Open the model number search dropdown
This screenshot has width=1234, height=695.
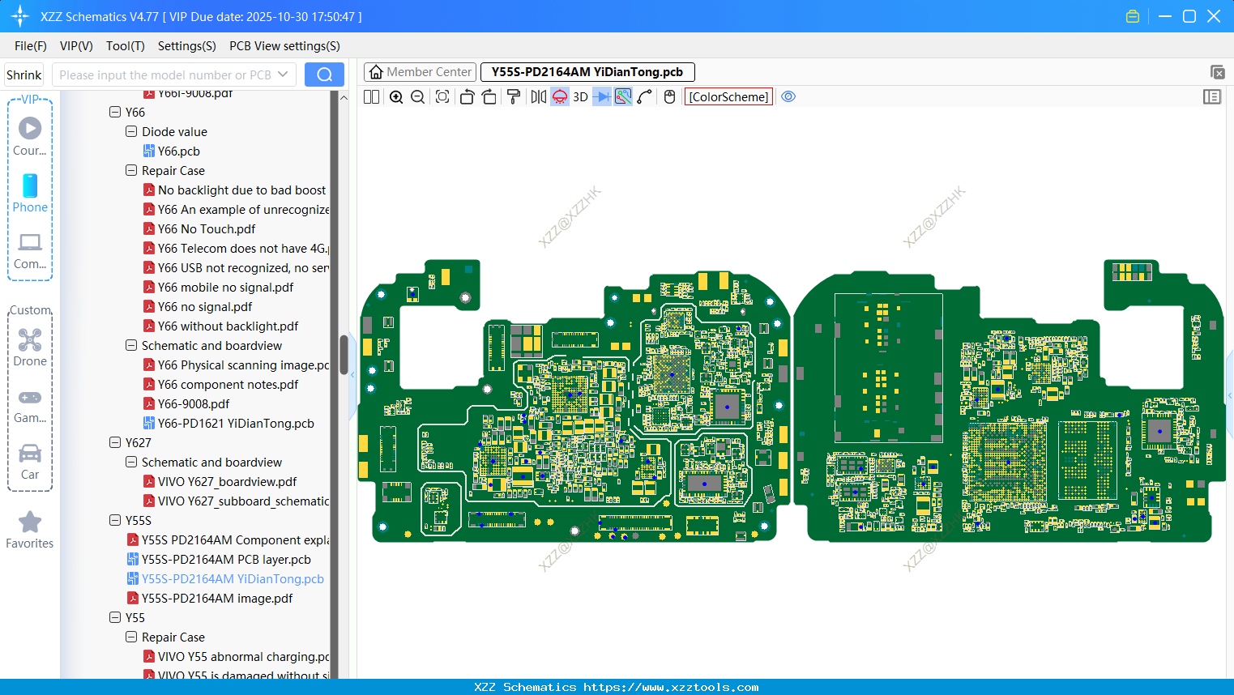point(284,74)
